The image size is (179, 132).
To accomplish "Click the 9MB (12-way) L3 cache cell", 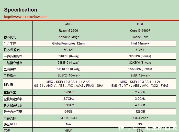I will pos(140,75).
